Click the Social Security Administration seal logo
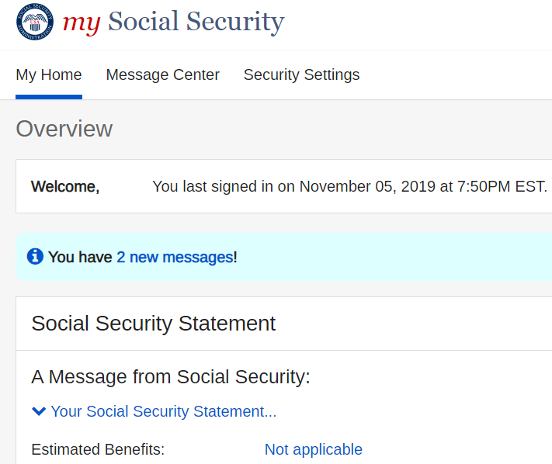The image size is (552, 464). [35, 22]
